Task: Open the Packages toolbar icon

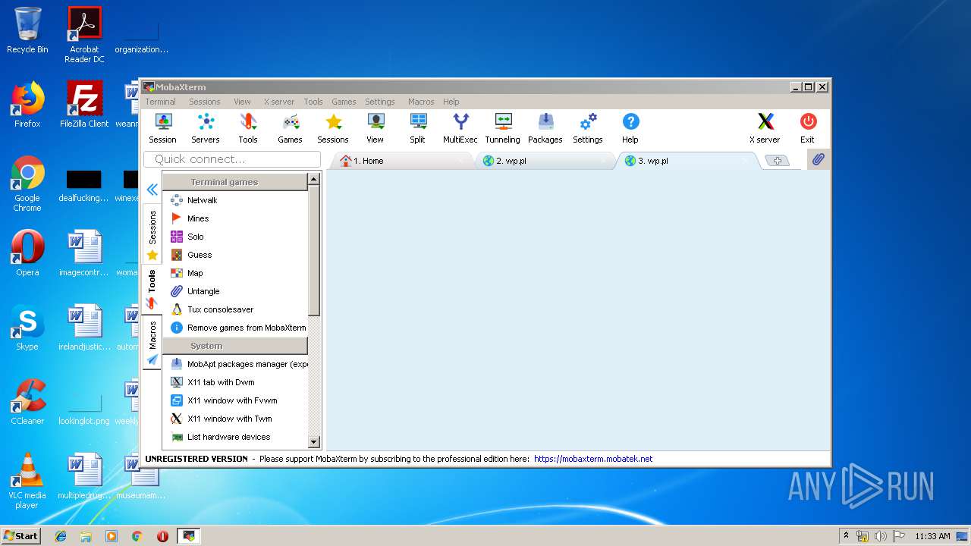Action: click(545, 128)
